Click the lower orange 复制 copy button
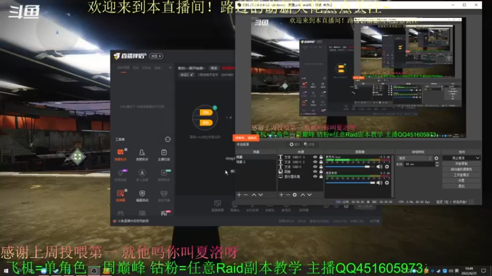Screen dimensions: 492x276 pos(206,123)
